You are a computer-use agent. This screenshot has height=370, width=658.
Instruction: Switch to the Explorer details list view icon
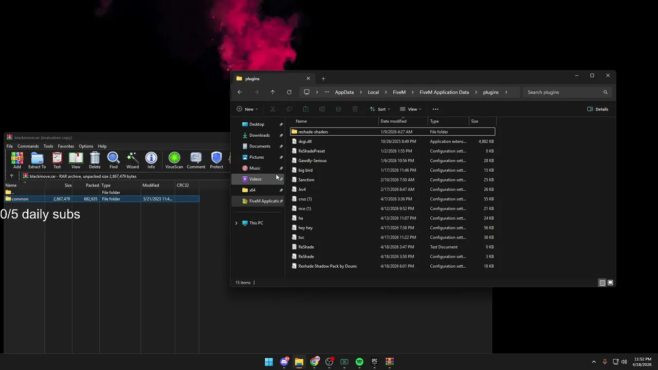[602, 283]
